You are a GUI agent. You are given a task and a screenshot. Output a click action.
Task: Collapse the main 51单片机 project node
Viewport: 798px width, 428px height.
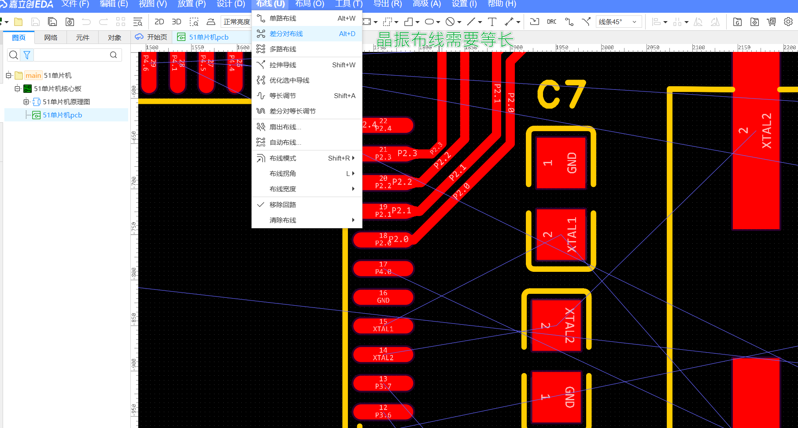(8, 76)
